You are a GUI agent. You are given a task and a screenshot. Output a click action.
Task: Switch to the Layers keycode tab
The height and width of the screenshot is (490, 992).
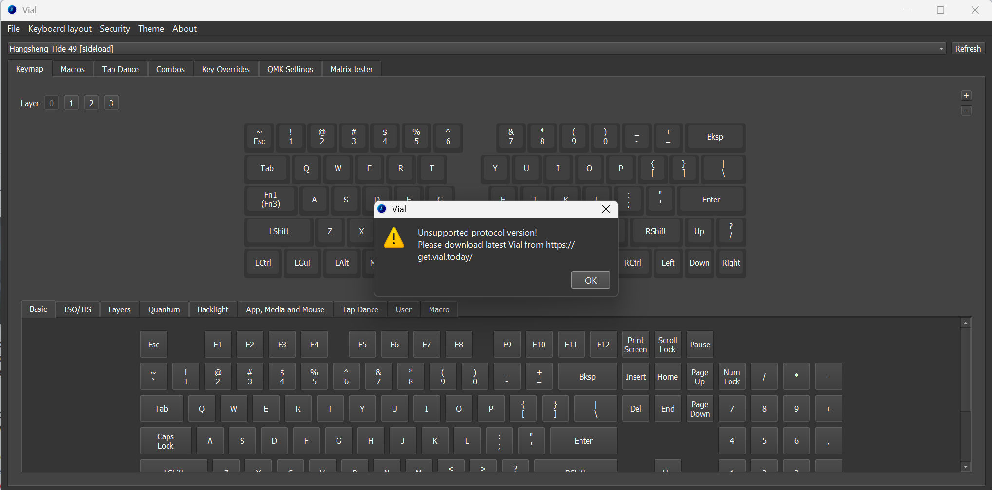[x=119, y=309]
